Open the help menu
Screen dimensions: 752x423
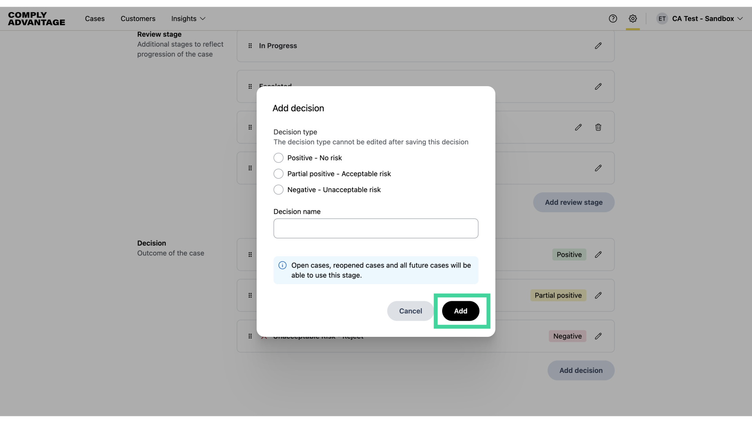(613, 18)
